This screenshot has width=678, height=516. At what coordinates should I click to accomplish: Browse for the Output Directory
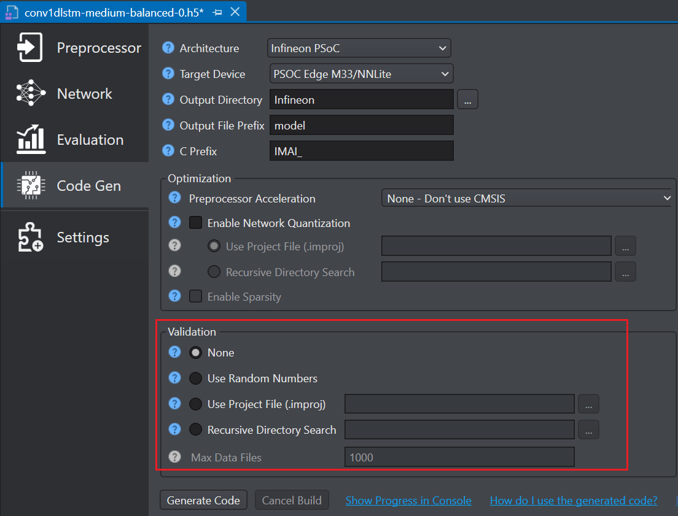point(467,99)
